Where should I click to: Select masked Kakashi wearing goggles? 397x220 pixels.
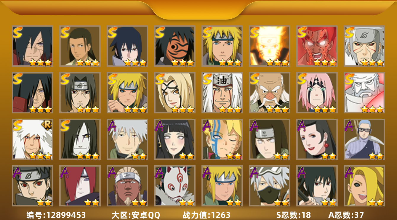(x=269, y=186)
